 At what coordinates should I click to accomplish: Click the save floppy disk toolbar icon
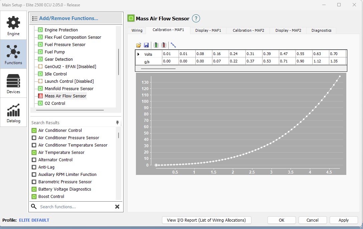tap(146, 45)
